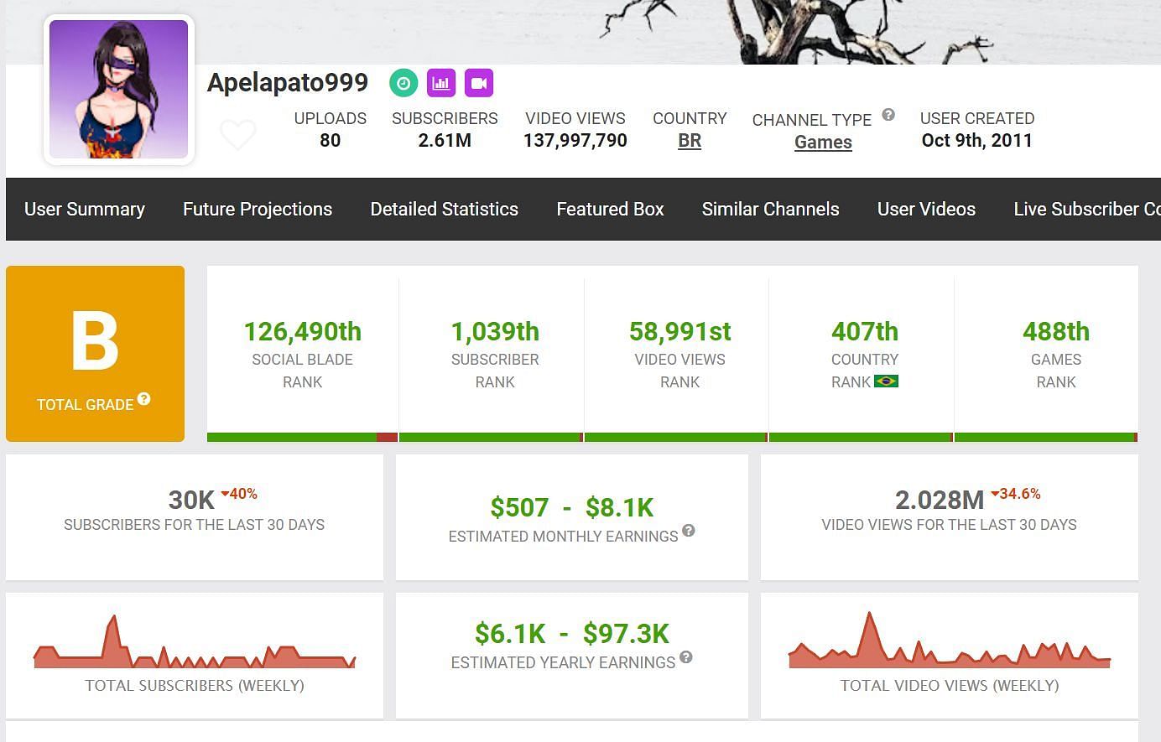Click the green clock icon beside the channel name
1161x742 pixels.
tap(403, 83)
